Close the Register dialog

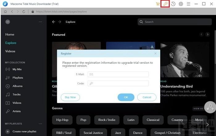pyautogui.click(x=156, y=54)
